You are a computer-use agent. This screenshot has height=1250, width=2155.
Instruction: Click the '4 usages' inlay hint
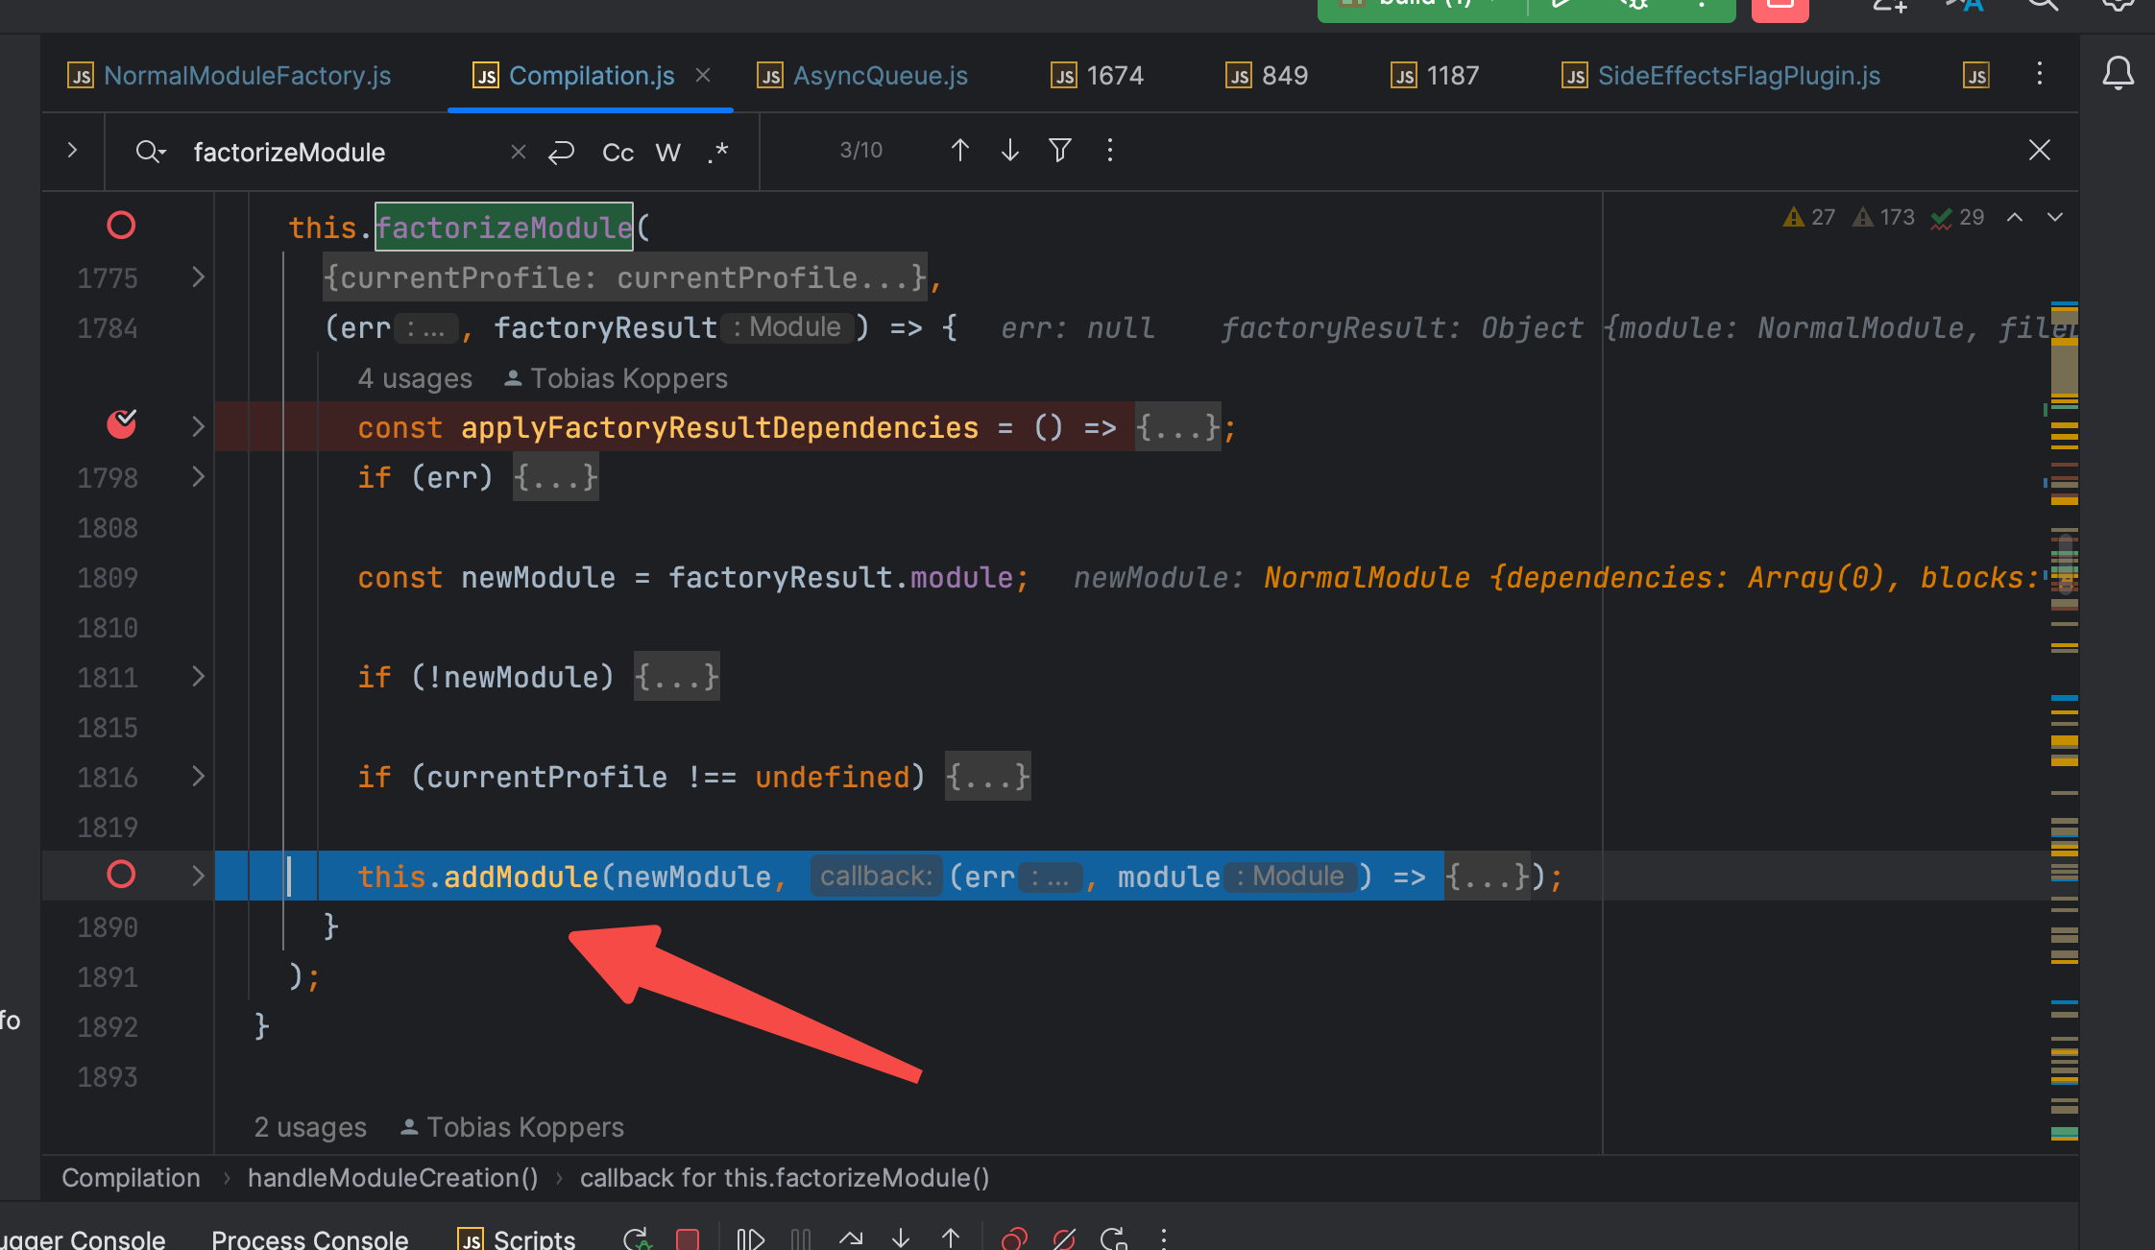tap(415, 378)
